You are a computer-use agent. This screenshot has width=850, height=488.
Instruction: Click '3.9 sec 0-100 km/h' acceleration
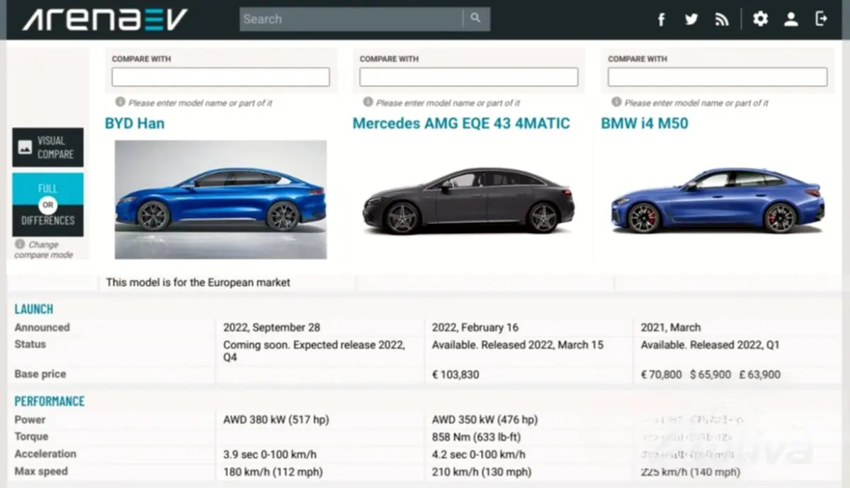270,454
